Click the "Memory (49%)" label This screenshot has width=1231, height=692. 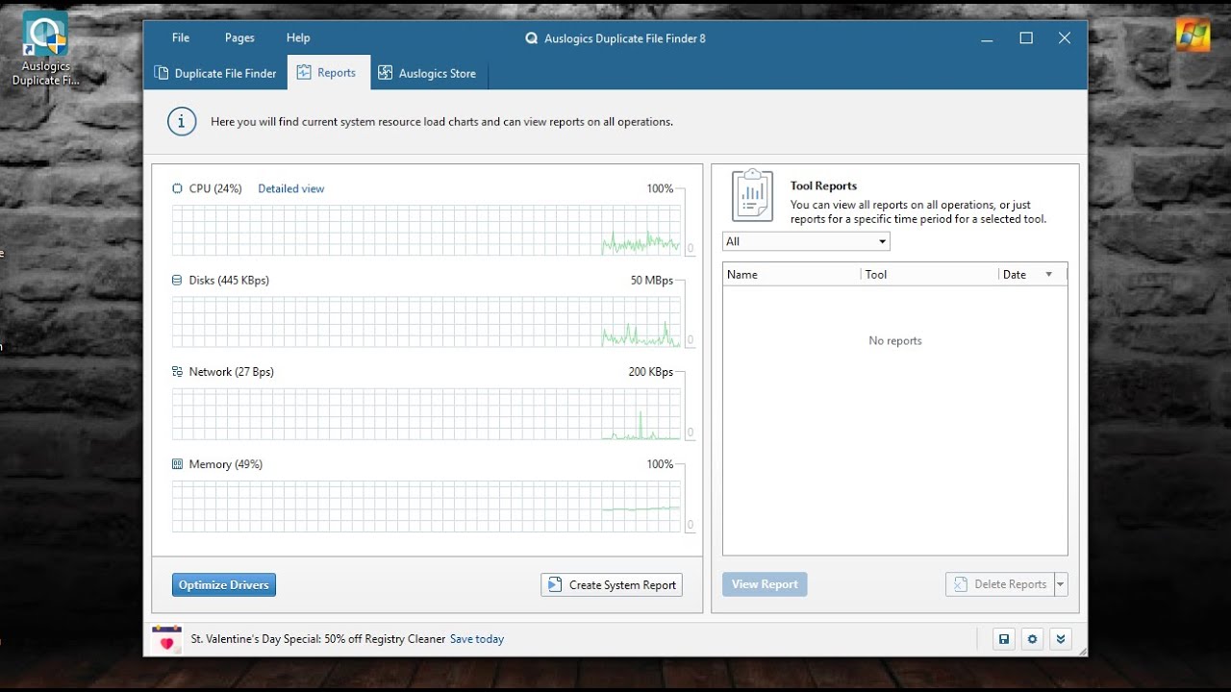pyautogui.click(x=226, y=464)
